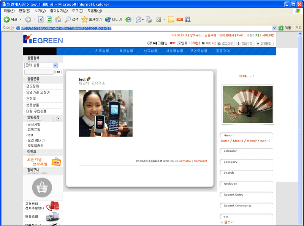This screenshot has height=226, width=304.
Task: Open the 도구(T) menu
Action: 78,11
